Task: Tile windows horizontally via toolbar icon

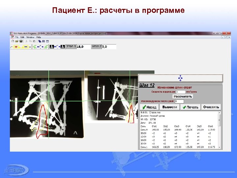Action: [x=43, y=41]
